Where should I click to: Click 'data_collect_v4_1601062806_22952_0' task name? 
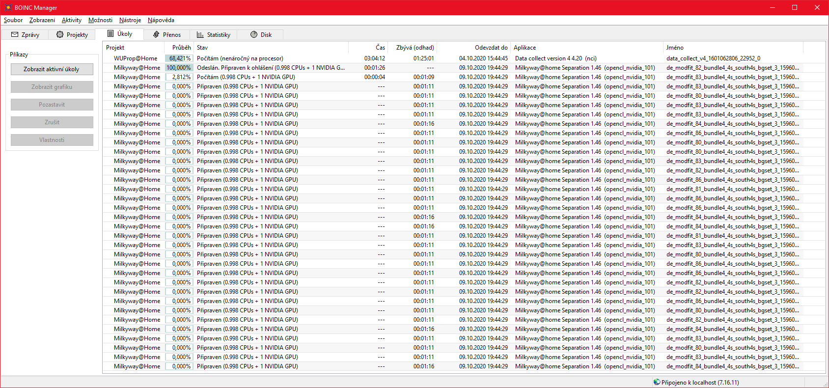click(713, 58)
